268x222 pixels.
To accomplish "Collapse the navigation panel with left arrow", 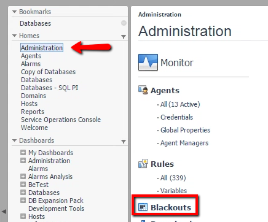I will pyautogui.click(x=4, y=212).
